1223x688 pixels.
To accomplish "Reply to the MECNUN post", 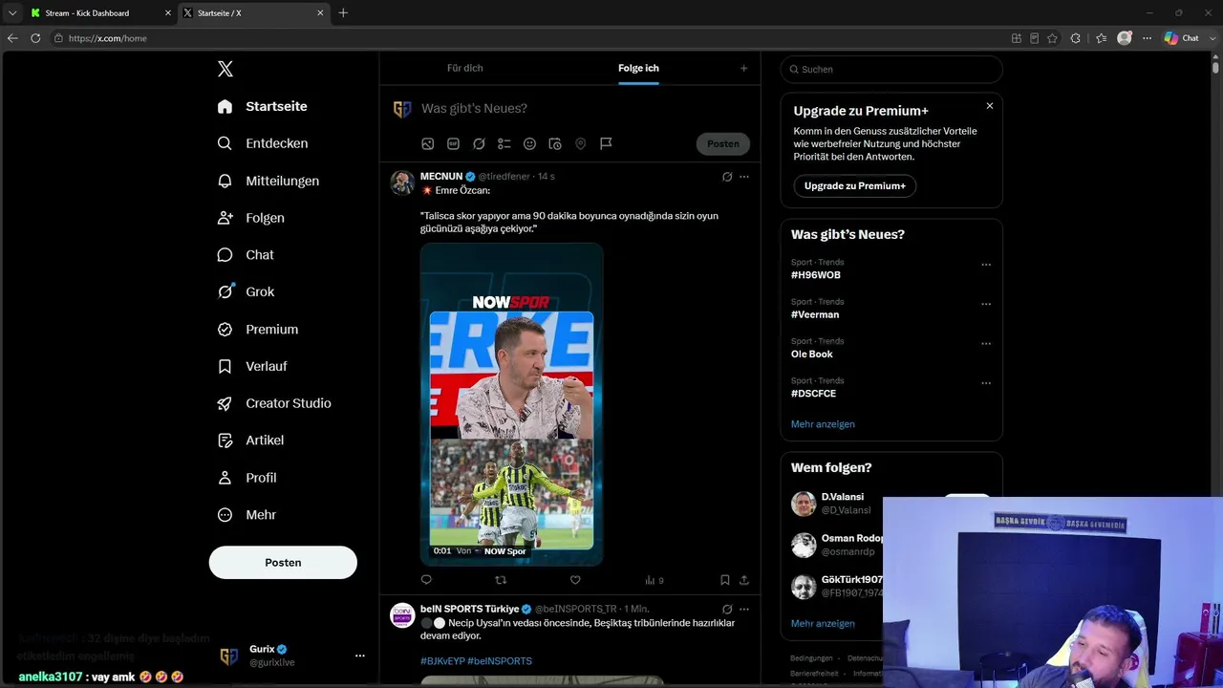I will click(426, 580).
